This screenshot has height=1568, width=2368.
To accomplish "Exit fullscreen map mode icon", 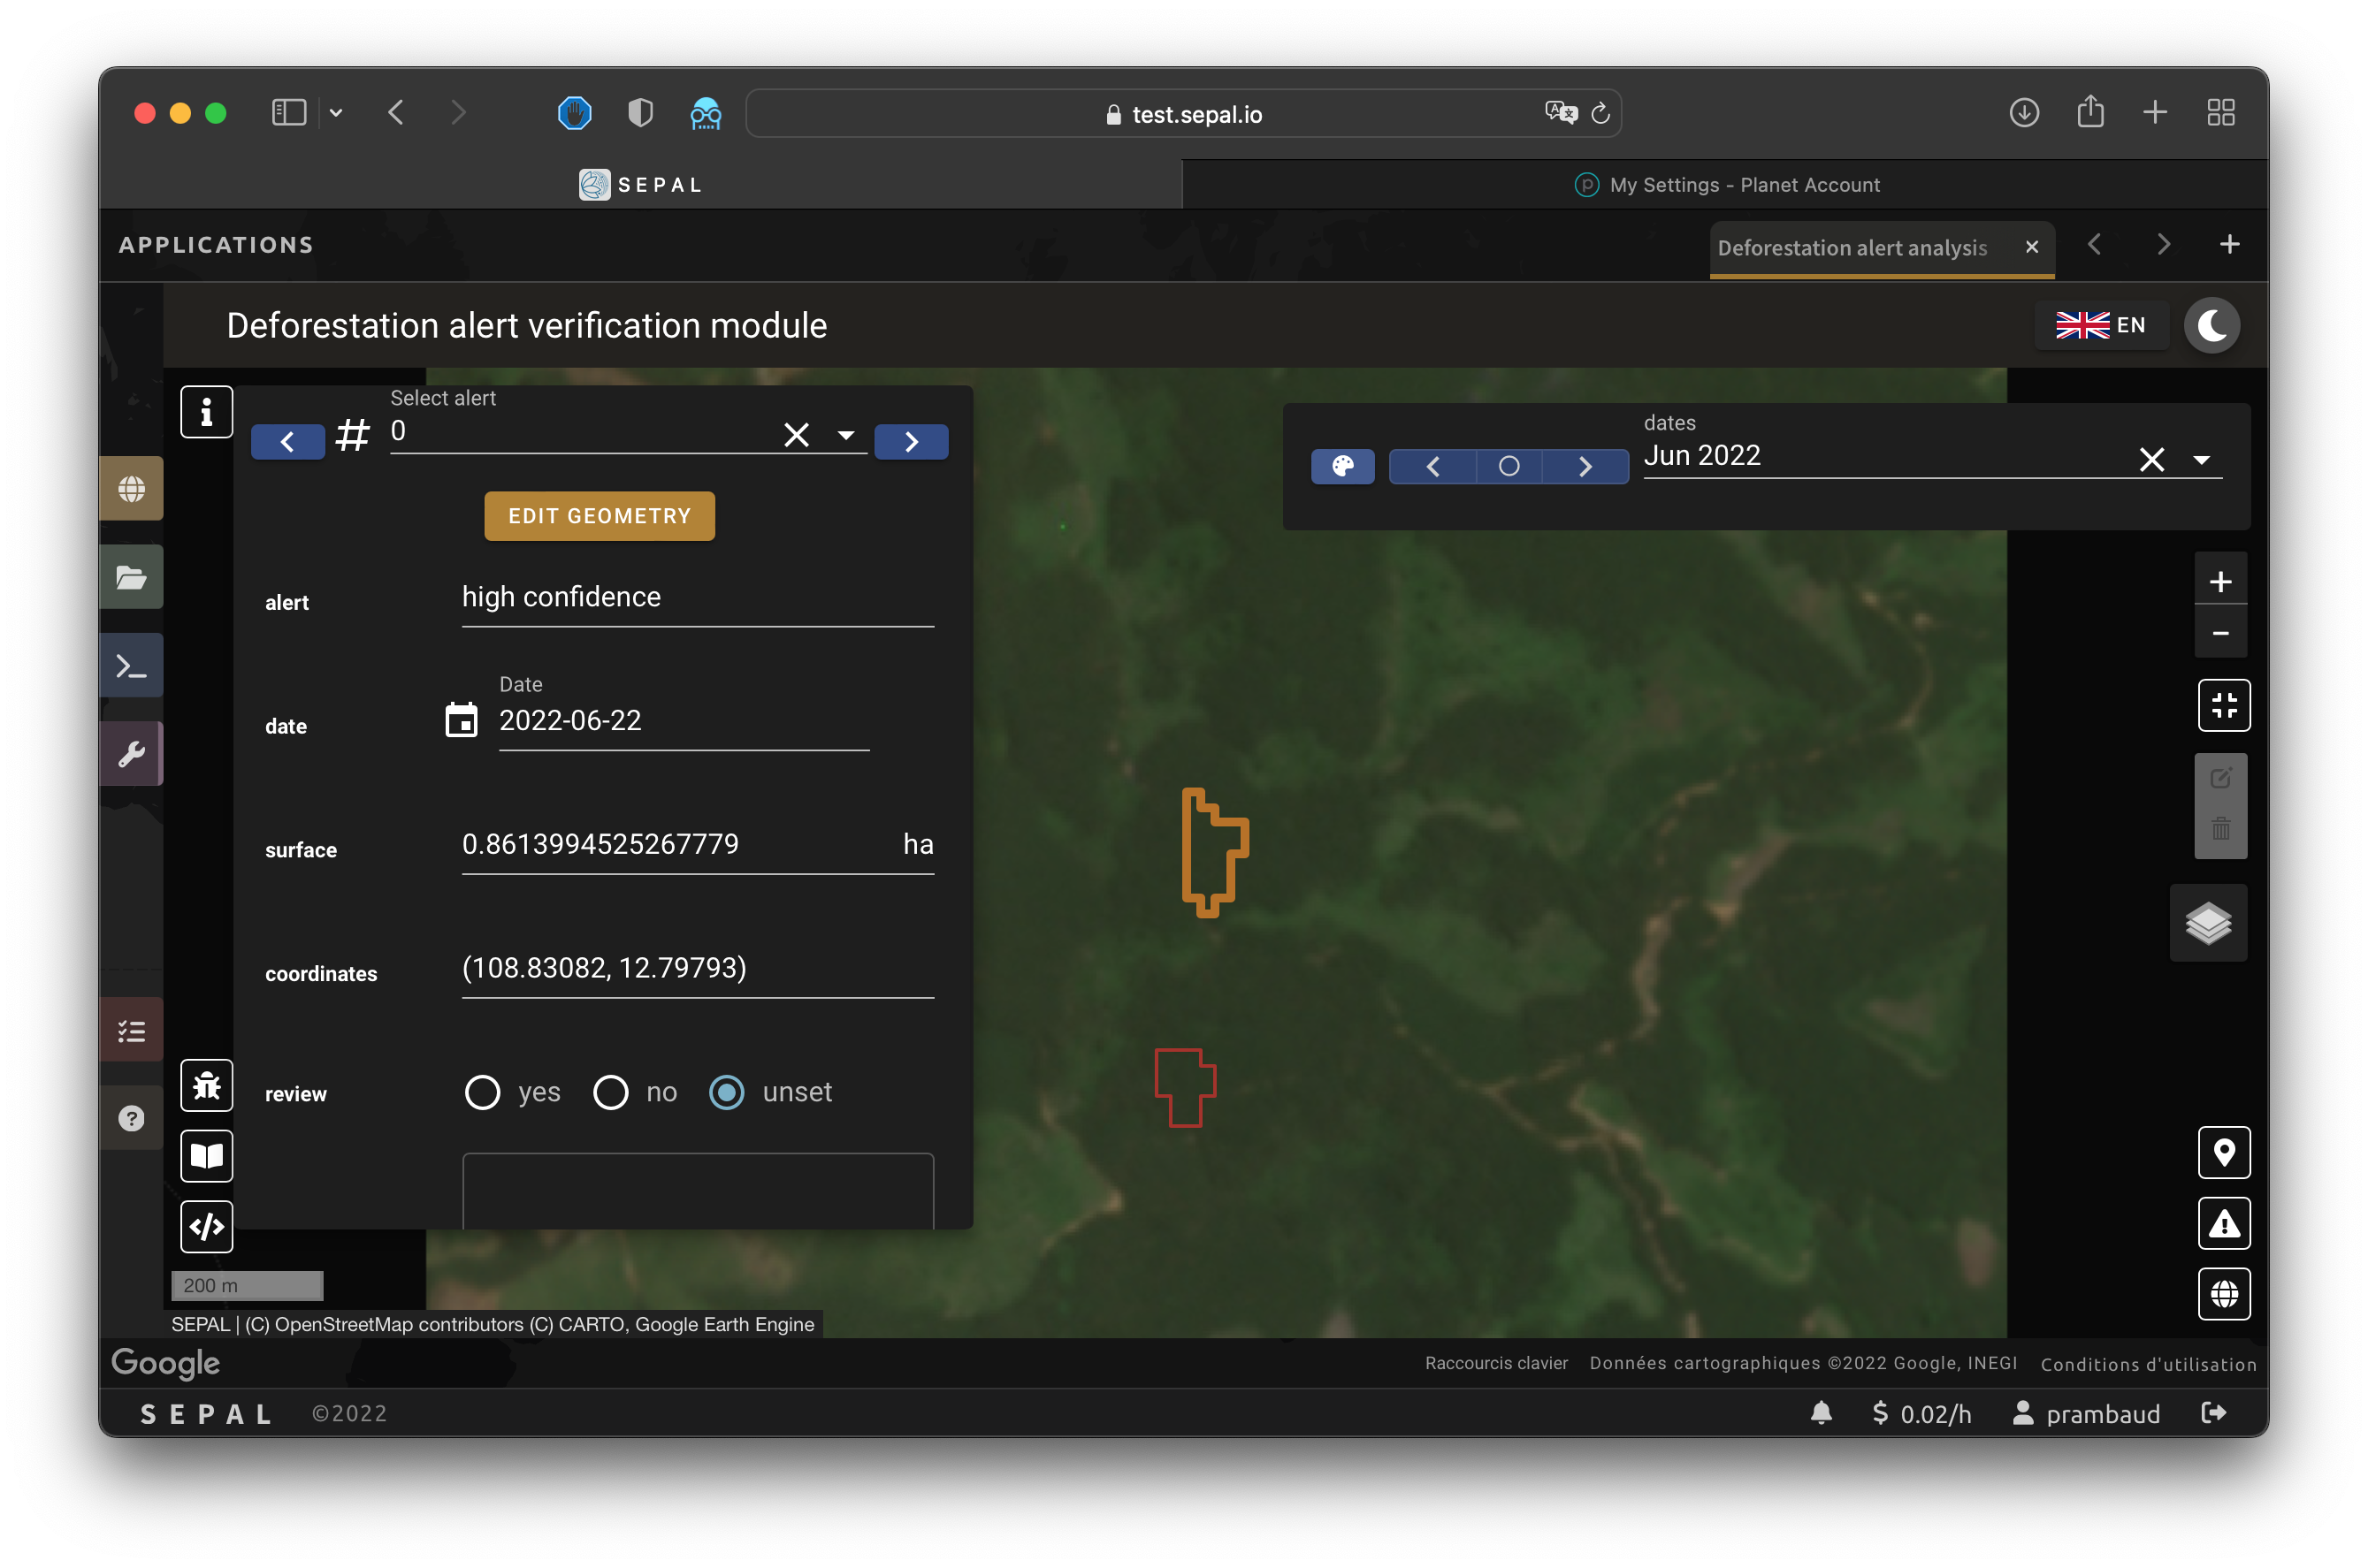I will [x=2223, y=705].
